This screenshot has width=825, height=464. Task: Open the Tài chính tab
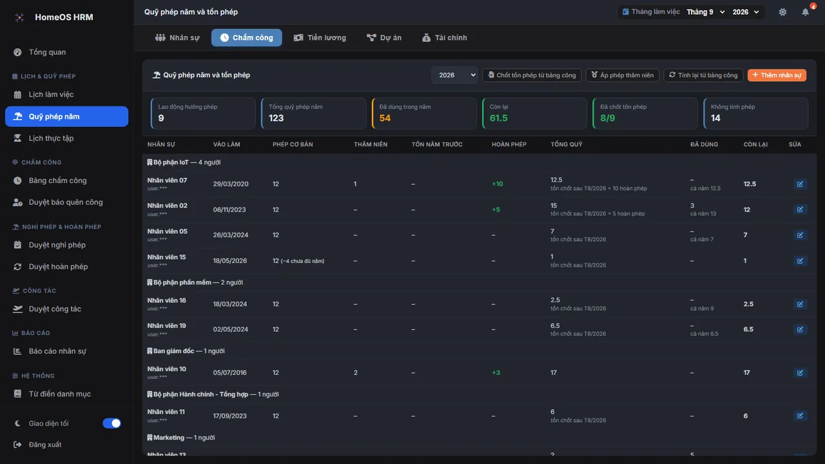pyautogui.click(x=445, y=38)
